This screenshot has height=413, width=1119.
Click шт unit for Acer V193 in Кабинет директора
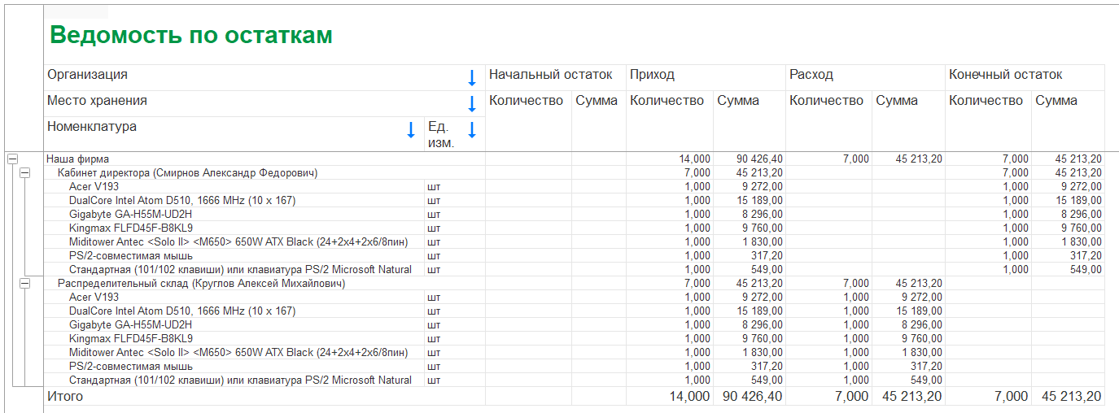tap(434, 187)
